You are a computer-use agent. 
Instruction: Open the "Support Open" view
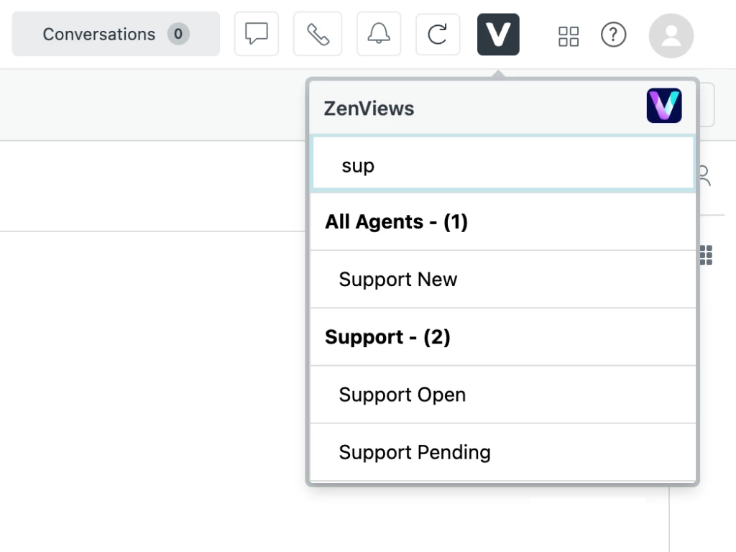[x=402, y=395]
